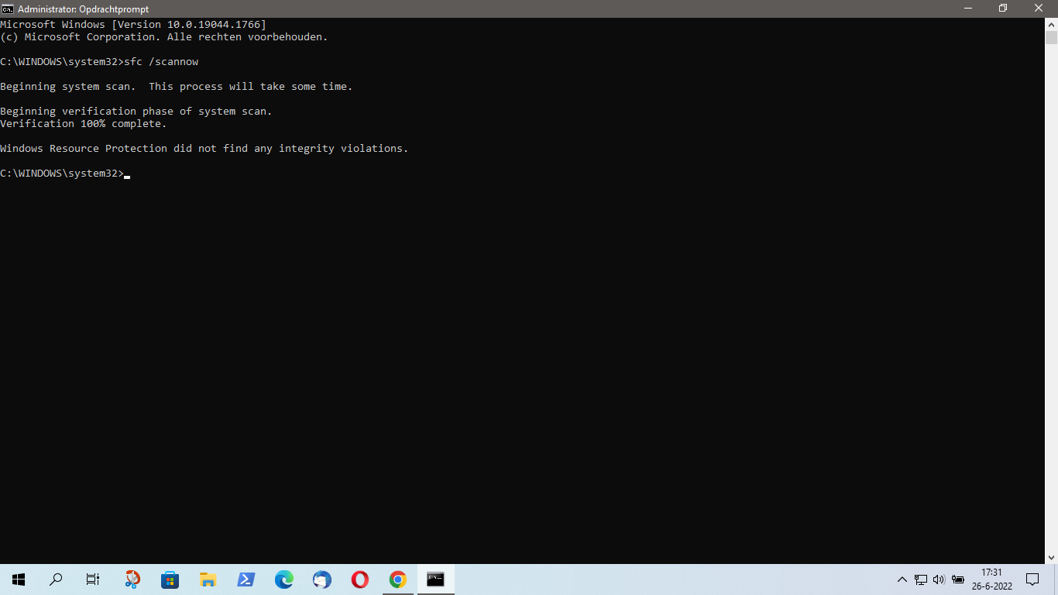Click '(c) Microsoft Corporation' copyright line
Viewport: 1058px width, 595px height.
164,36
